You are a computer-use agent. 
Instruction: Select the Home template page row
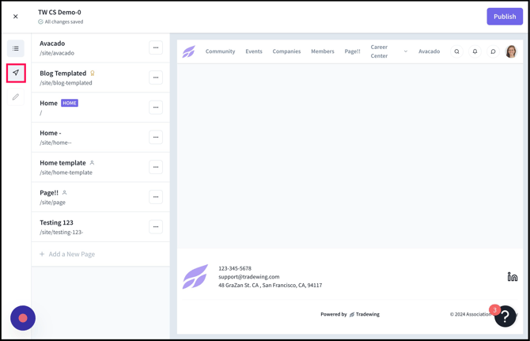click(x=100, y=167)
